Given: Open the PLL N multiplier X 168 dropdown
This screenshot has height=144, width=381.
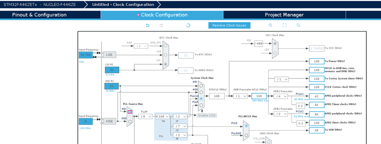Looking at the screenshot, I should [162, 117].
